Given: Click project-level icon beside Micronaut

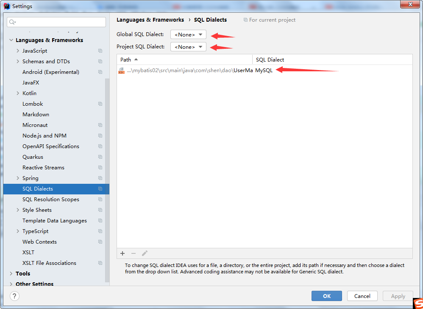Looking at the screenshot, I should [x=100, y=125].
